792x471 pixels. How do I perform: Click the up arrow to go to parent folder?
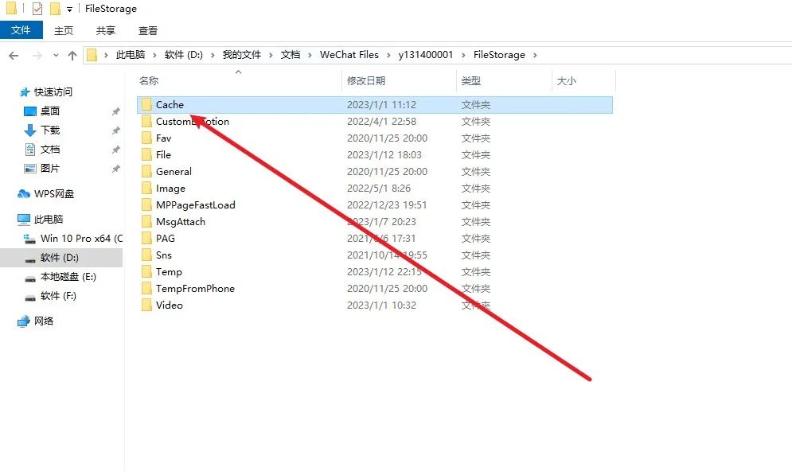pos(73,54)
